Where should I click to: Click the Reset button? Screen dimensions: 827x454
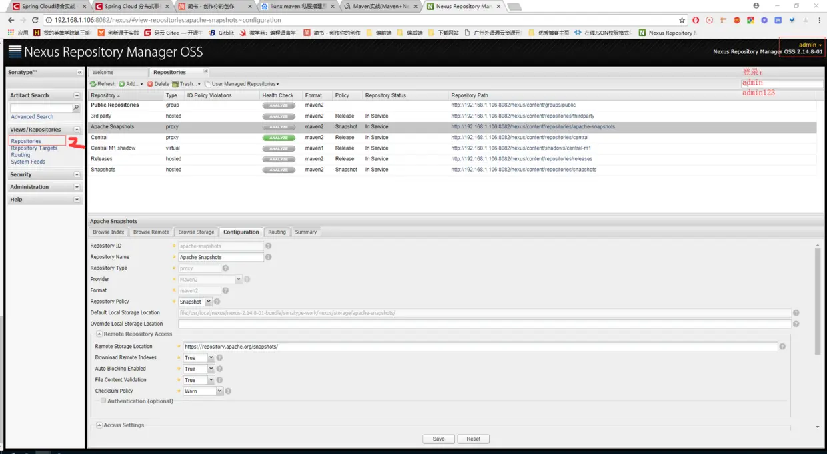(474, 439)
